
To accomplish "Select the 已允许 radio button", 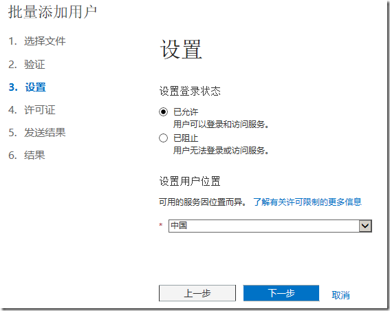I will tap(163, 111).
